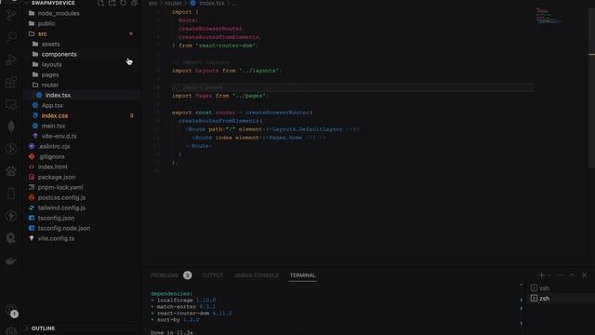Select the TERMINAL tab
This screenshot has width=595, height=335.
point(302,275)
